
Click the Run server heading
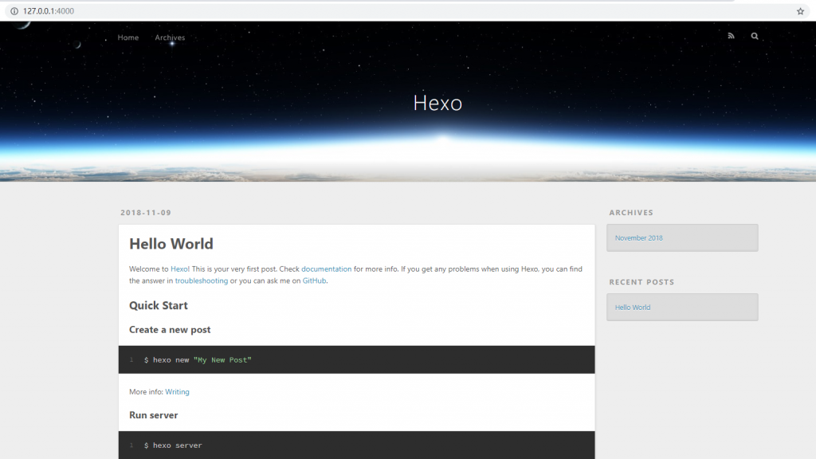[154, 414]
